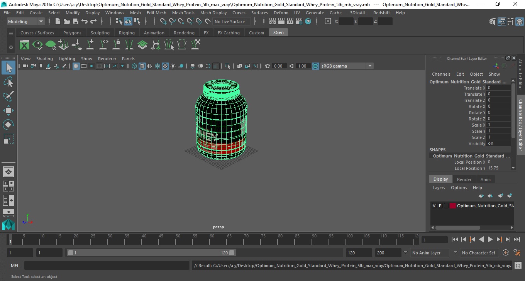Open the Redshift menu

tap(381, 13)
